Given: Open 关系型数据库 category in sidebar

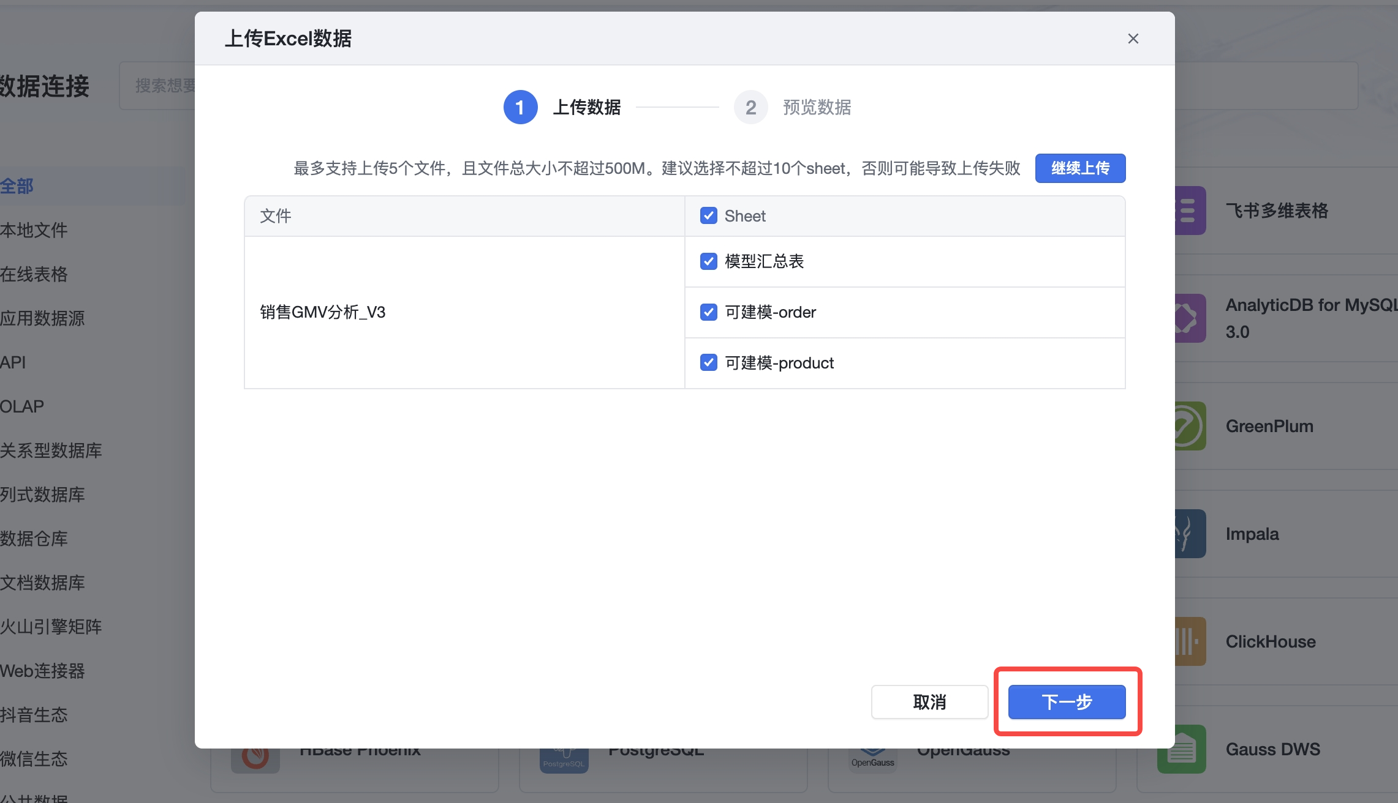Looking at the screenshot, I should pyautogui.click(x=51, y=450).
